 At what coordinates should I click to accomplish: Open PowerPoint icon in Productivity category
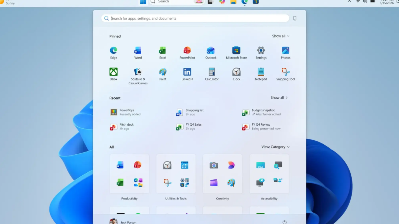point(137,165)
